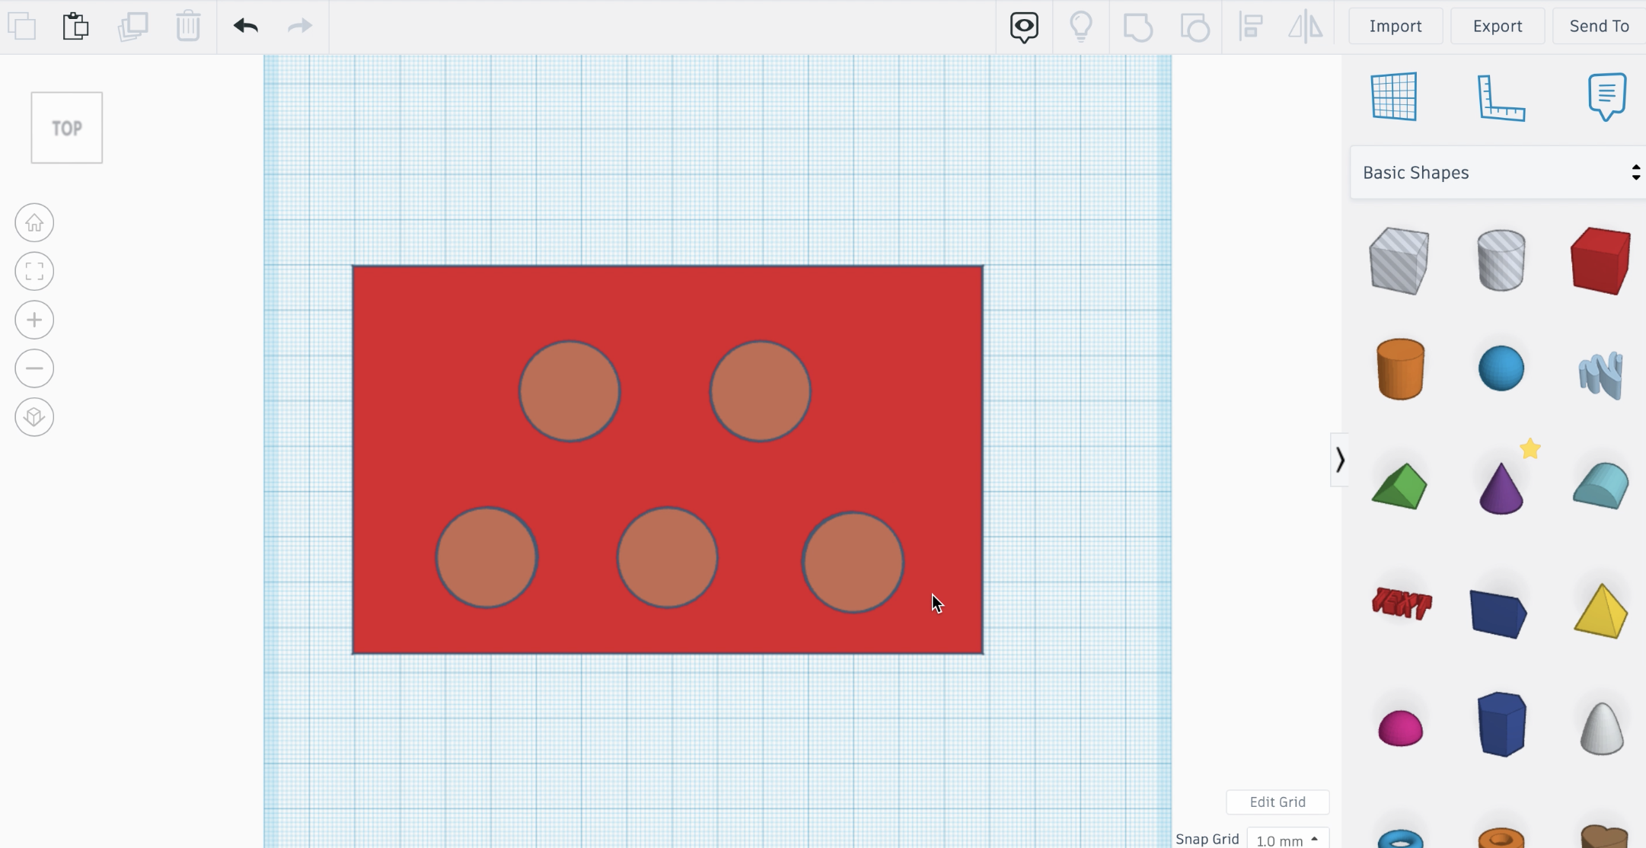This screenshot has height=848, width=1646.
Task: Redo the last undone action
Action: 300,26
